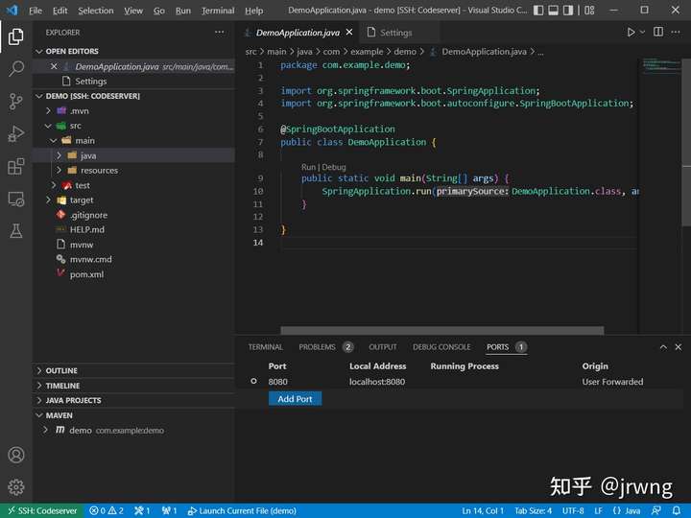Open the Manage gear icon
Screen dimensions: 691x518
pyautogui.click(x=16, y=486)
